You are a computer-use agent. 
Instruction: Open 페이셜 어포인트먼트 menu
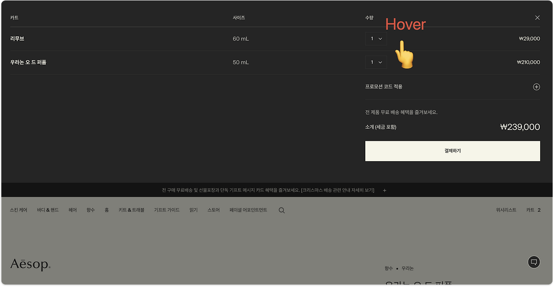coord(248,210)
